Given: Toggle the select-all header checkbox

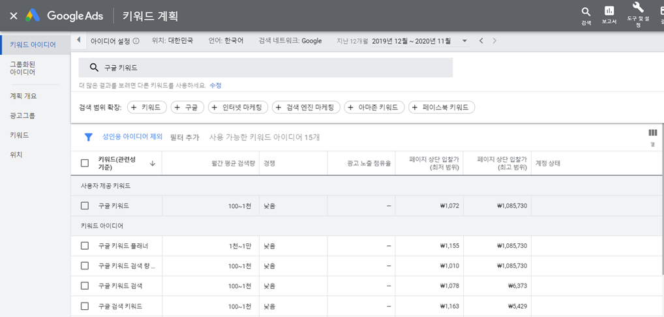Looking at the screenshot, I should coord(85,163).
